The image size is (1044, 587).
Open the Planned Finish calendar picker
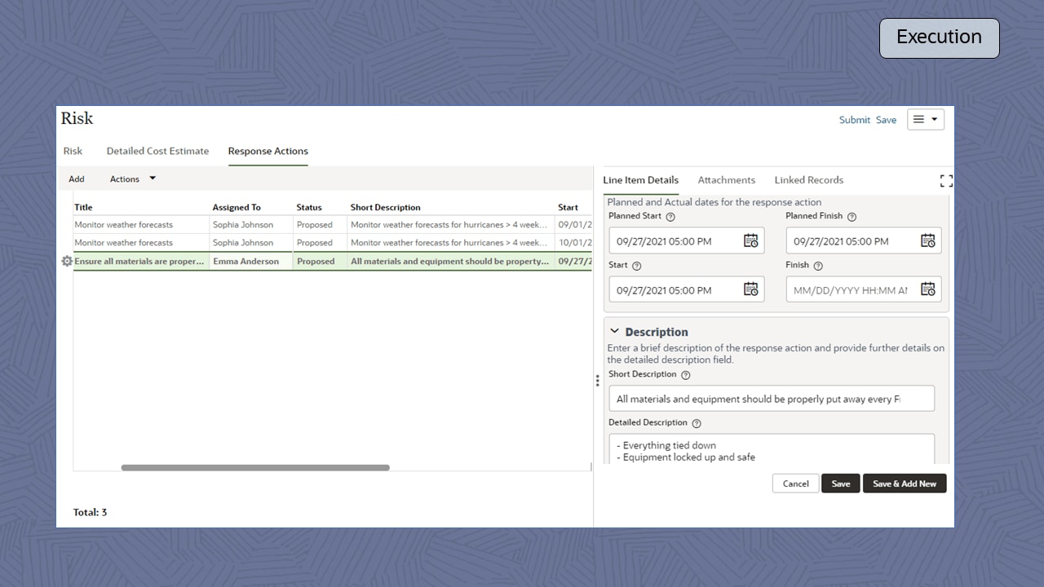coord(927,241)
